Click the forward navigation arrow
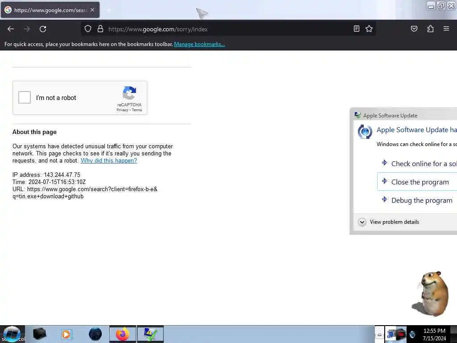 tap(27, 29)
